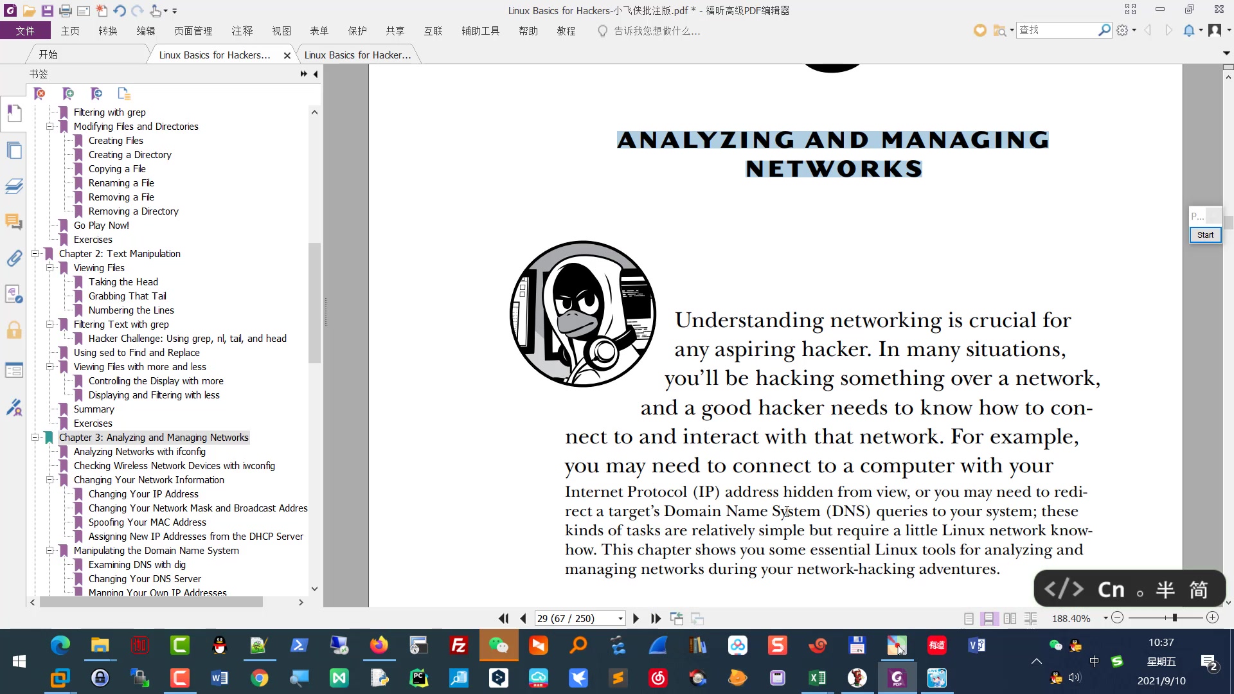Viewport: 1234px width, 694px height.
Task: Open the security lock panel
Action: click(14, 331)
